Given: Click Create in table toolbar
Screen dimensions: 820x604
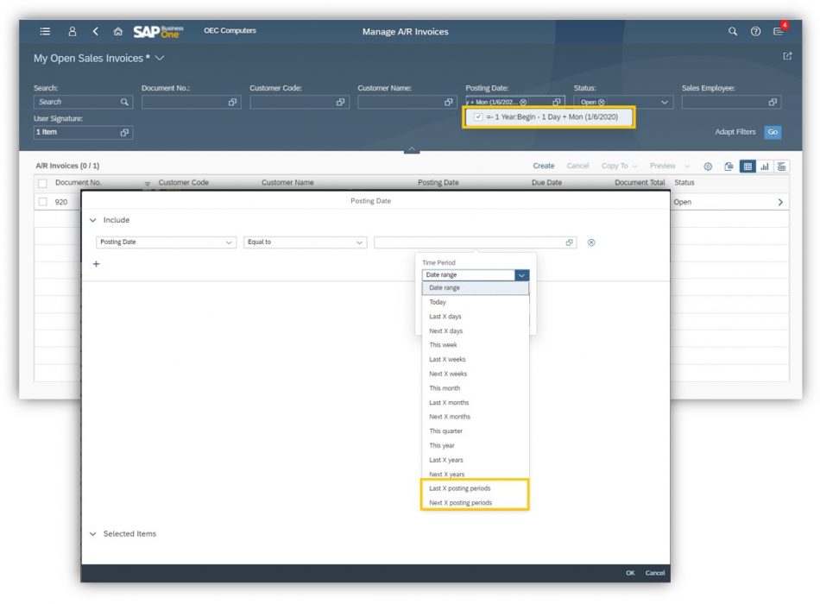Looking at the screenshot, I should 543,166.
